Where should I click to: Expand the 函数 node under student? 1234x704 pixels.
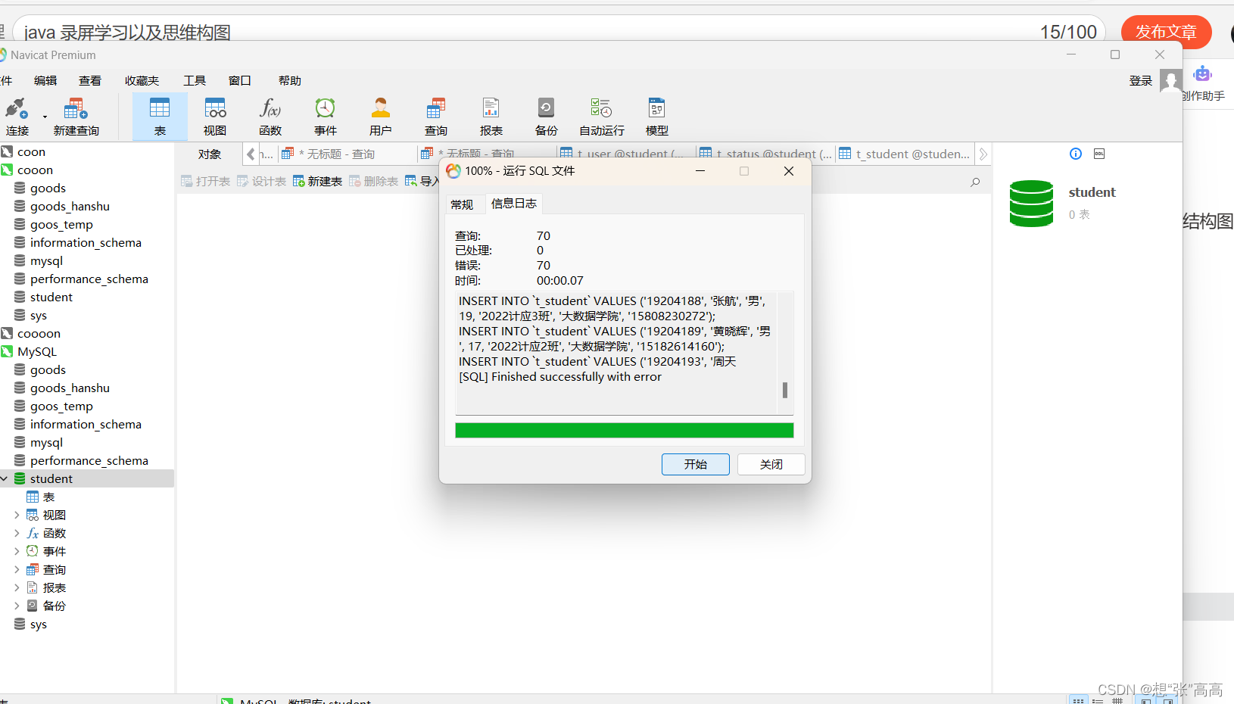17,533
